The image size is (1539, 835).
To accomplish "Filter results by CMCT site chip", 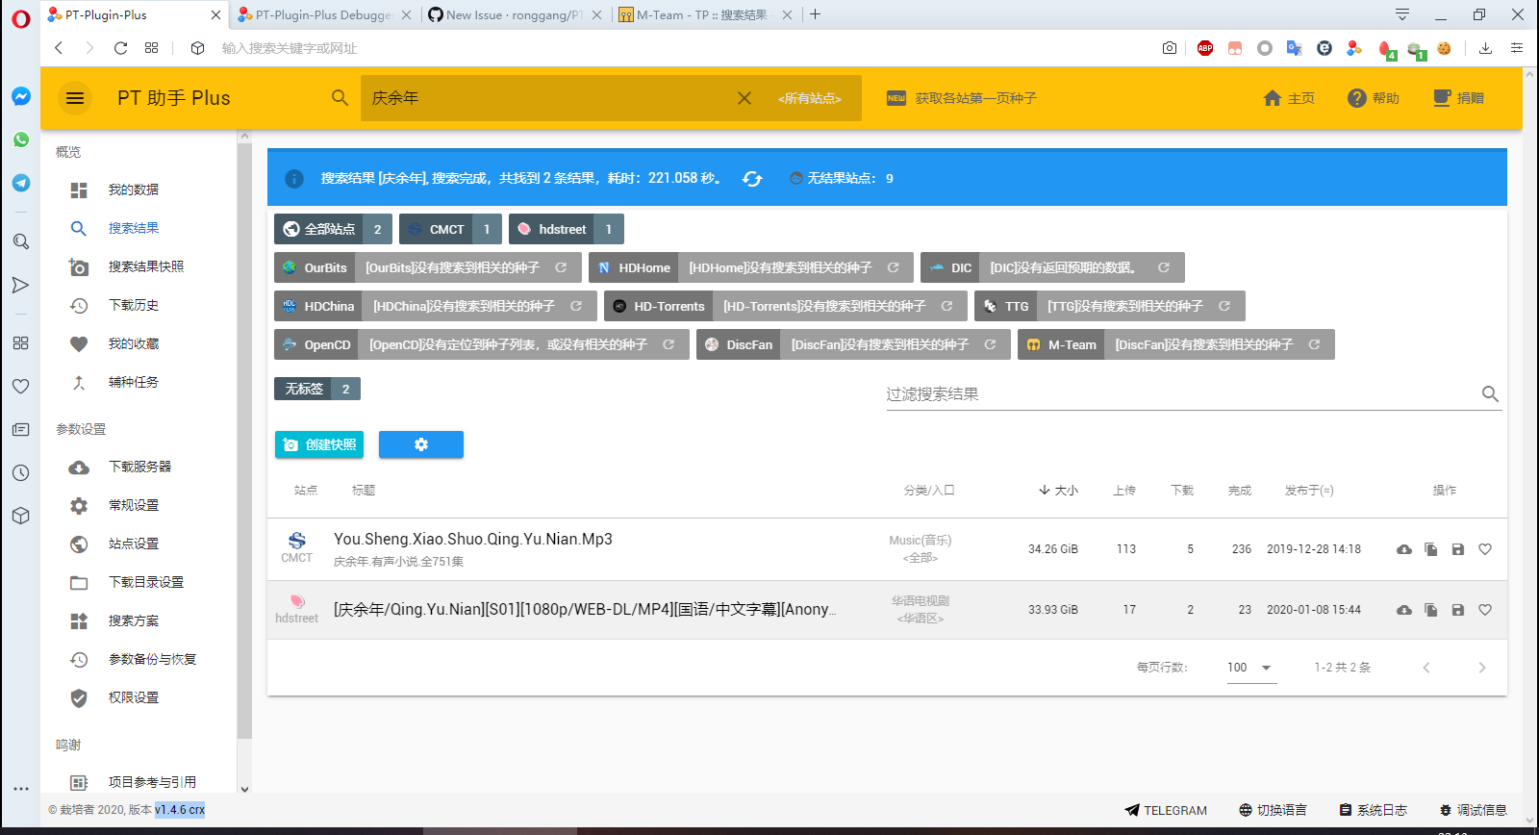I will [x=450, y=229].
